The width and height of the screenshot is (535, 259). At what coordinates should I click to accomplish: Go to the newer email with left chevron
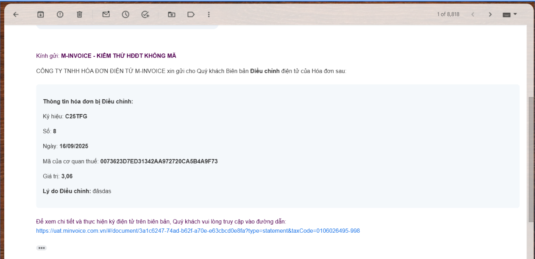click(473, 14)
